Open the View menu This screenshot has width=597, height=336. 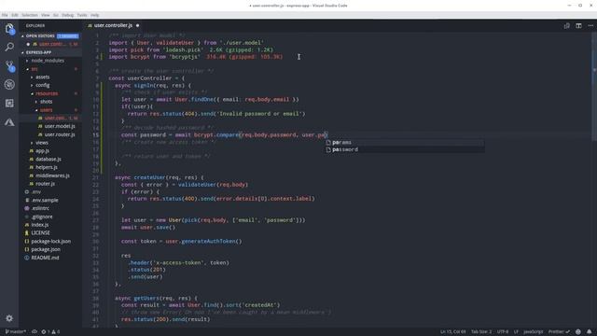pos(46,15)
